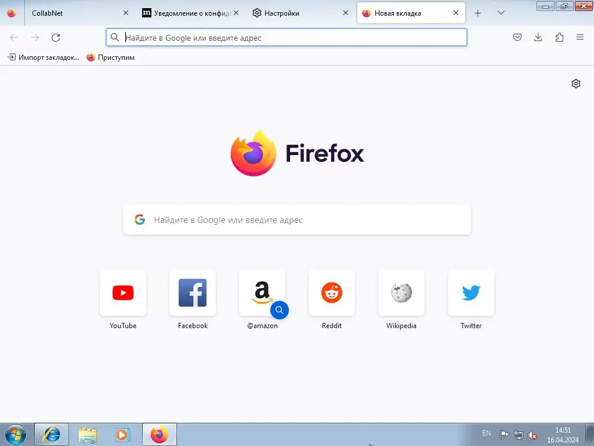Open the Twitter shortcut tile
Viewport: 594px width, 446px height.
[x=471, y=293]
